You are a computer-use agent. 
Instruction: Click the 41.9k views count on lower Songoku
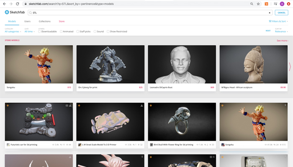click(269, 144)
